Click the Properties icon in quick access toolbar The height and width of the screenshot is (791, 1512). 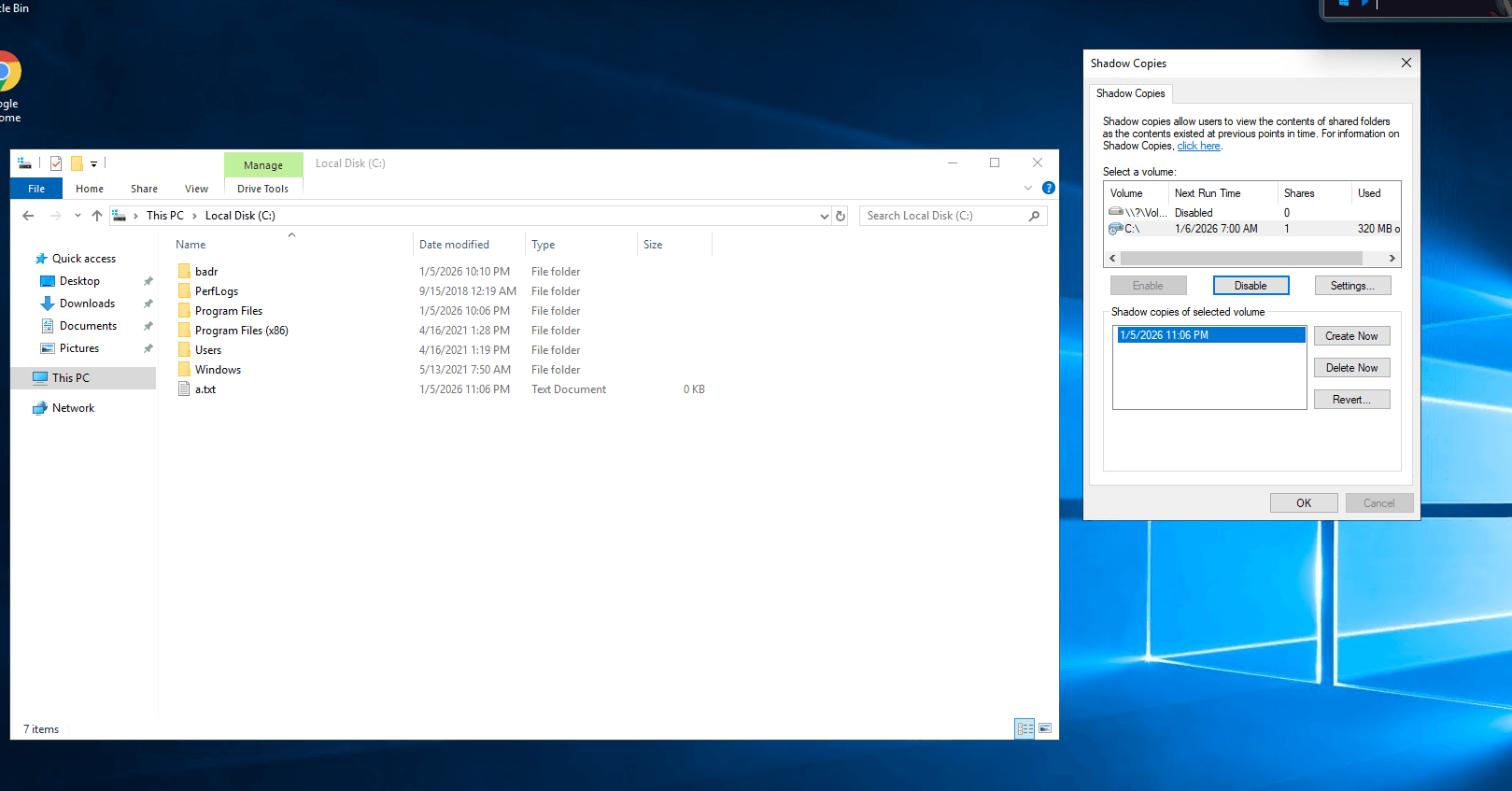(56, 163)
